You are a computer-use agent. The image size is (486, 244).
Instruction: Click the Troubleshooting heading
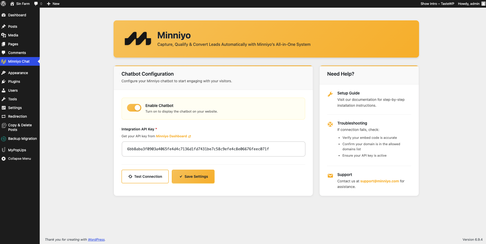[x=352, y=123]
